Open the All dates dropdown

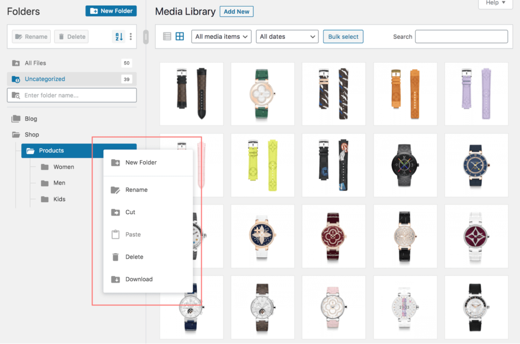click(x=286, y=37)
